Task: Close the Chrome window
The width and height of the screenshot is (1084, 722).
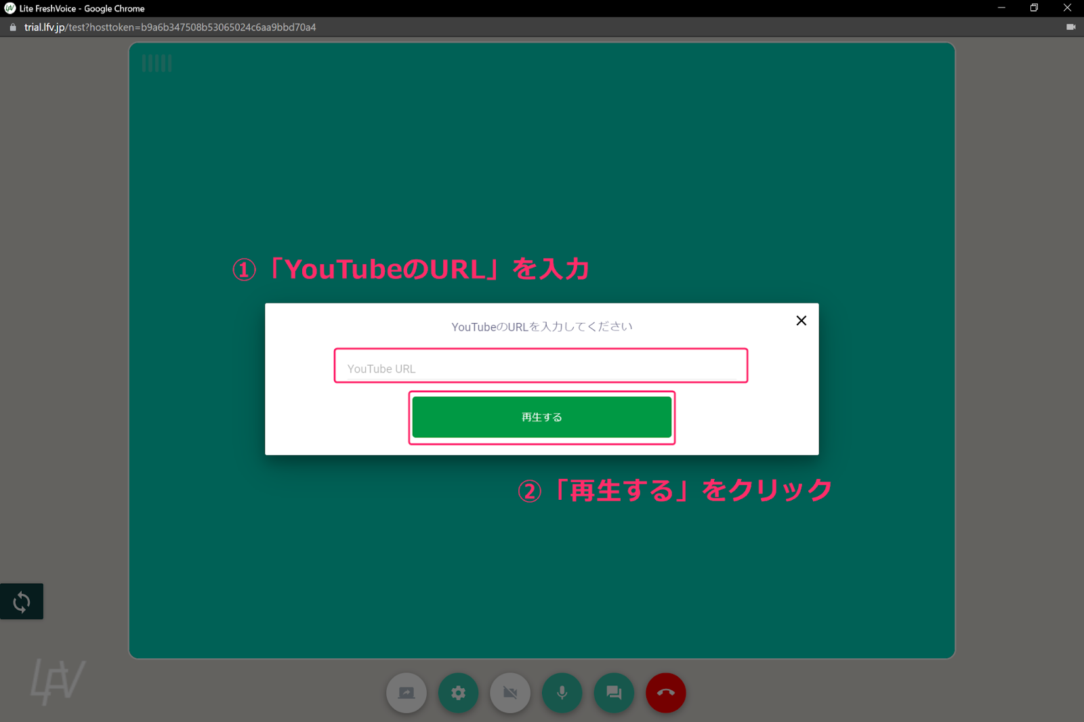Action: pos(1067,8)
